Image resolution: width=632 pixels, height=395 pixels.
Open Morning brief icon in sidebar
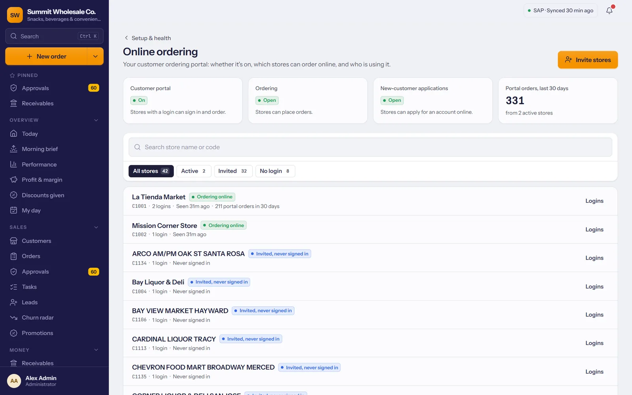pyautogui.click(x=13, y=149)
